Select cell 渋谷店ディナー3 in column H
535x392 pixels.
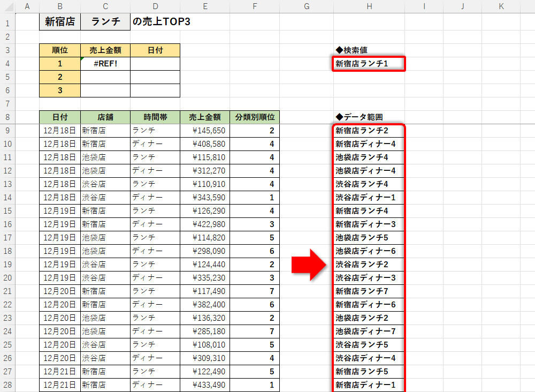[x=369, y=277]
